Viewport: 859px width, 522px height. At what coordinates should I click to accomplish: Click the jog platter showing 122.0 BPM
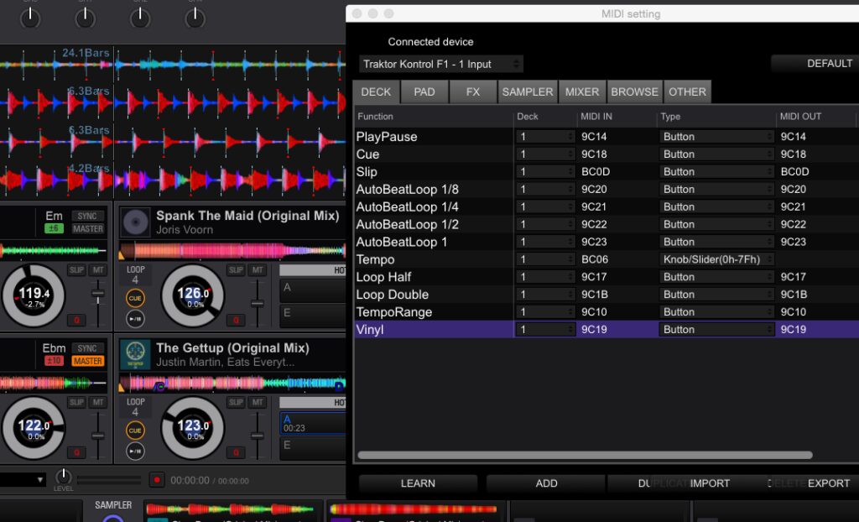(x=34, y=428)
